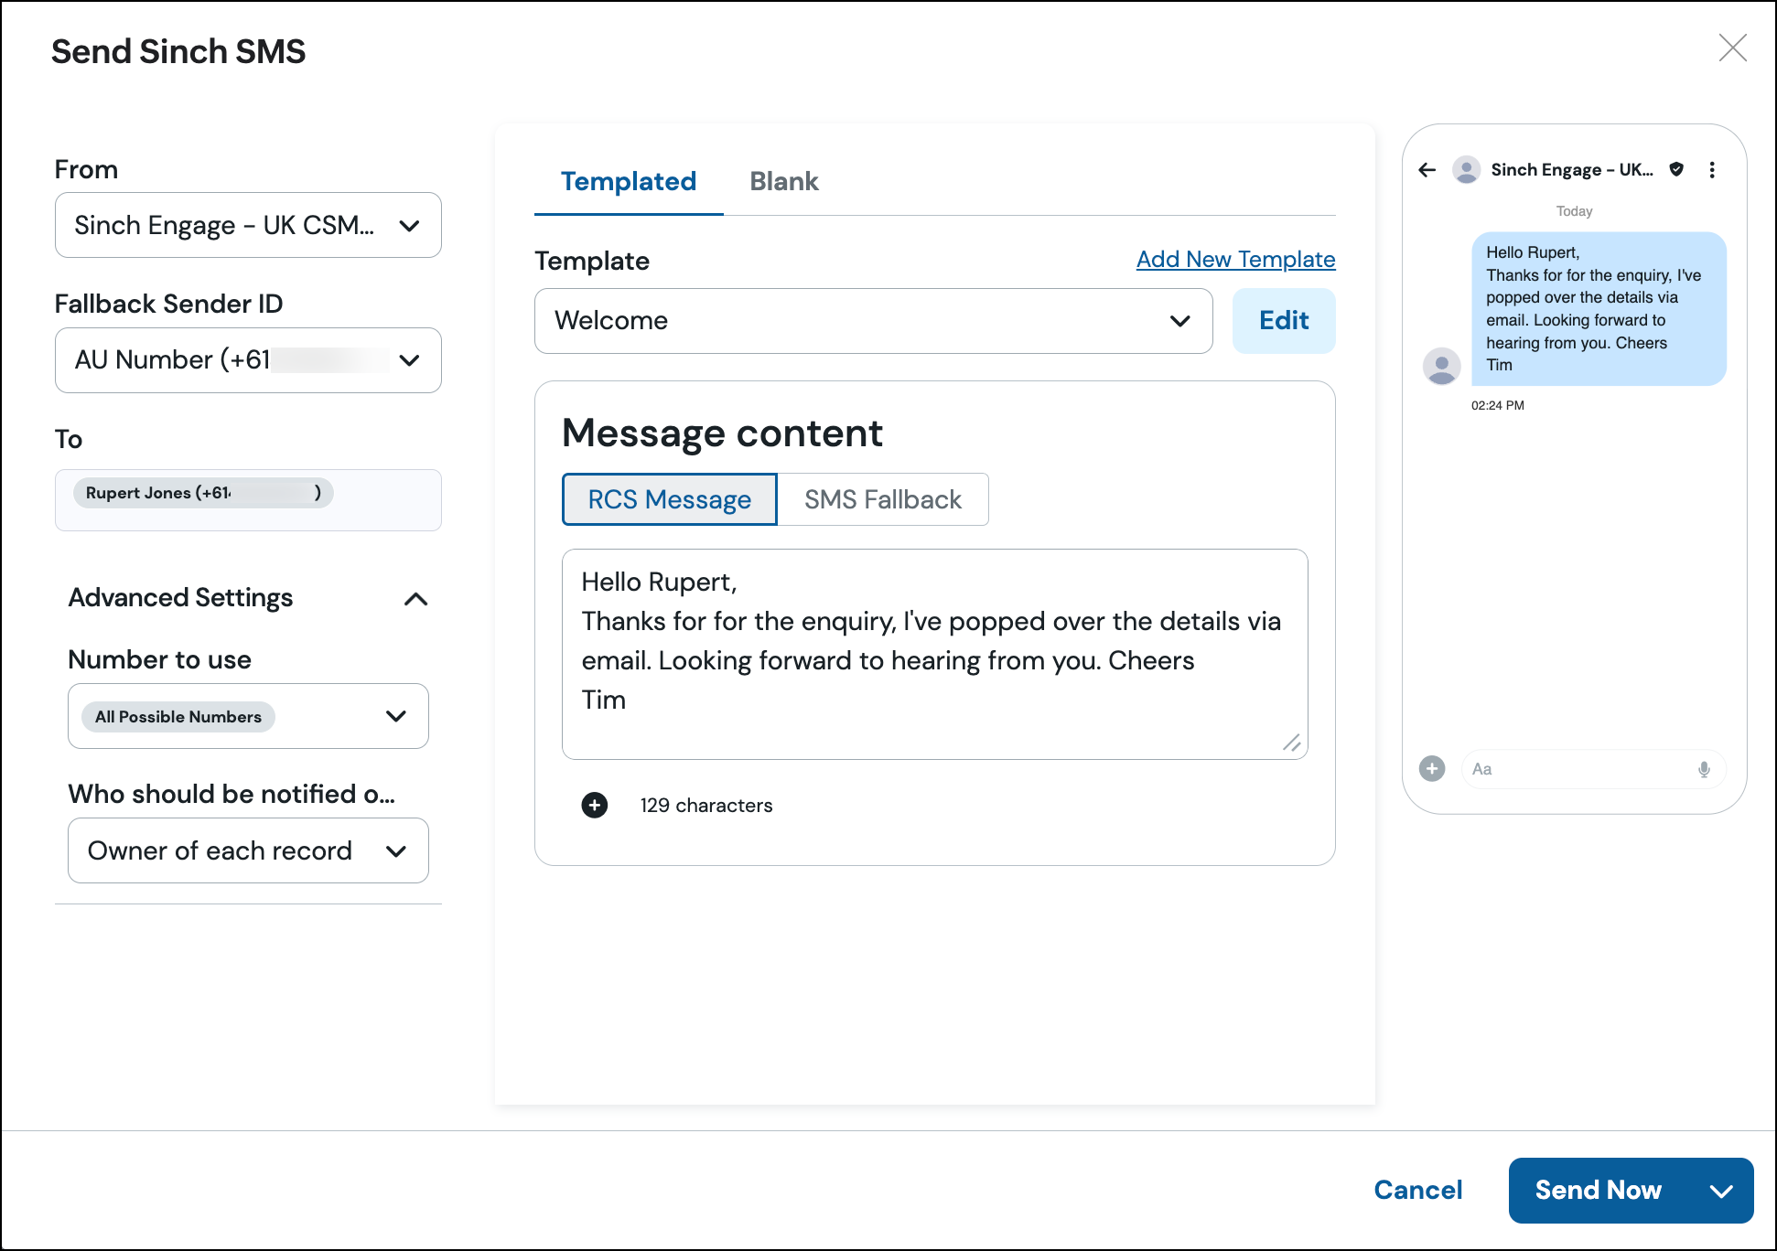
Task: Click the Today date label in preview
Action: (x=1575, y=211)
